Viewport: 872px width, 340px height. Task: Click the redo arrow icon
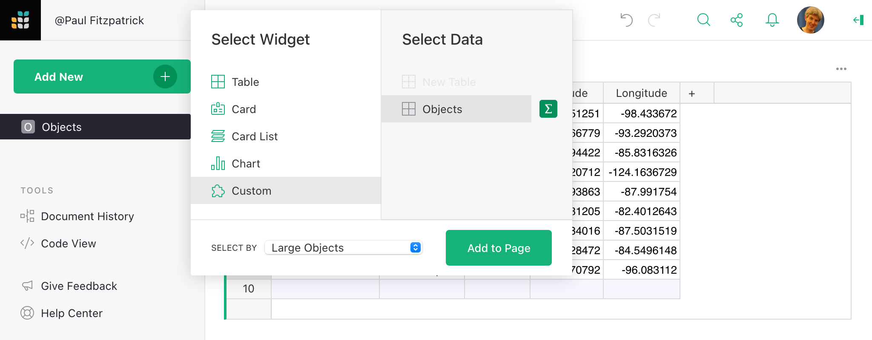click(x=654, y=20)
